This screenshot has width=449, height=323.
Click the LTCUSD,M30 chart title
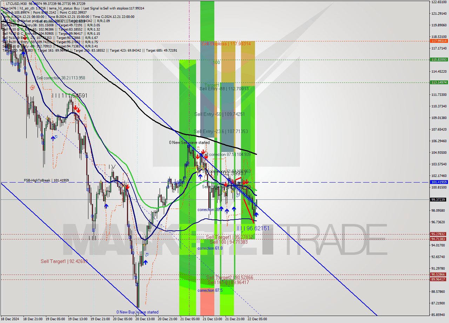coord(15,4)
